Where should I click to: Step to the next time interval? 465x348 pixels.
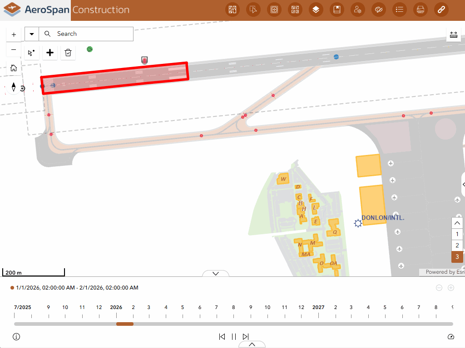(246, 337)
